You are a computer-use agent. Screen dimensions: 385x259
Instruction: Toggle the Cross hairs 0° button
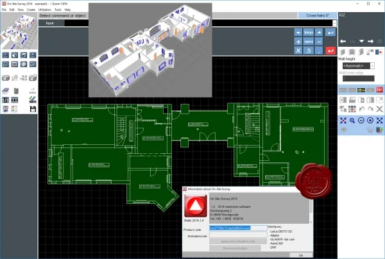[x=318, y=15]
